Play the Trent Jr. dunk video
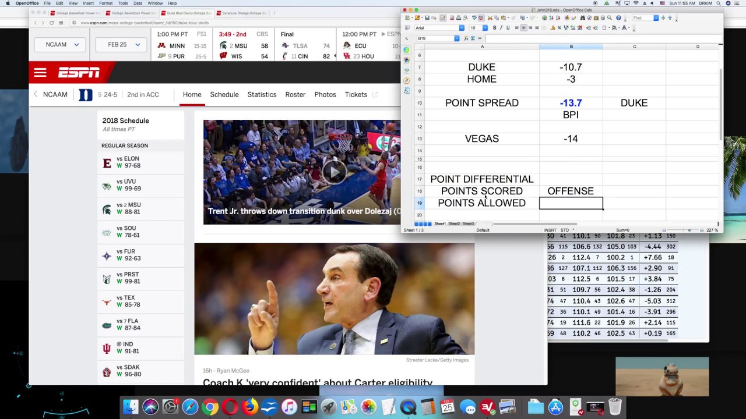The image size is (746, 419). (334, 172)
